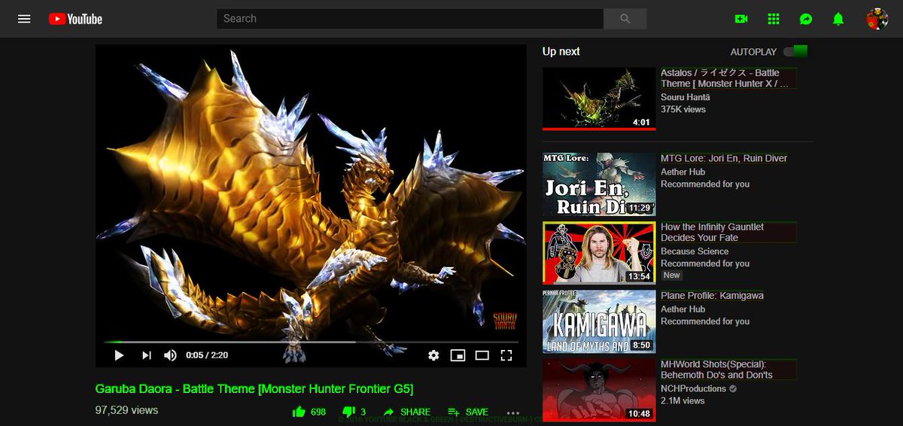Image resolution: width=903 pixels, height=426 pixels.
Task: Open the notifications bell
Action: [838, 19]
